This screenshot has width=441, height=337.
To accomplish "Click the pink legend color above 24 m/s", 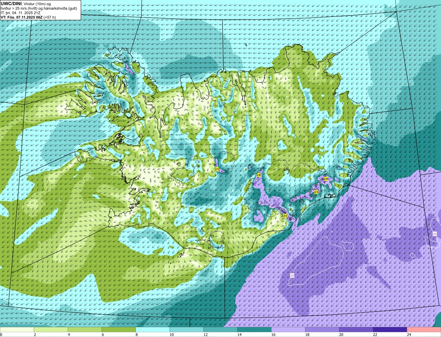I will coord(424,329).
